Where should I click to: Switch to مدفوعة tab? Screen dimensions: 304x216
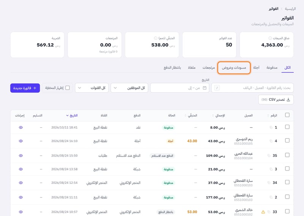(272, 67)
